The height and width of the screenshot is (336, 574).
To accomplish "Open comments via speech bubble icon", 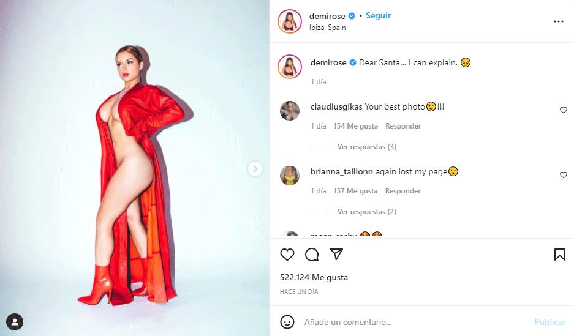I will tap(312, 255).
